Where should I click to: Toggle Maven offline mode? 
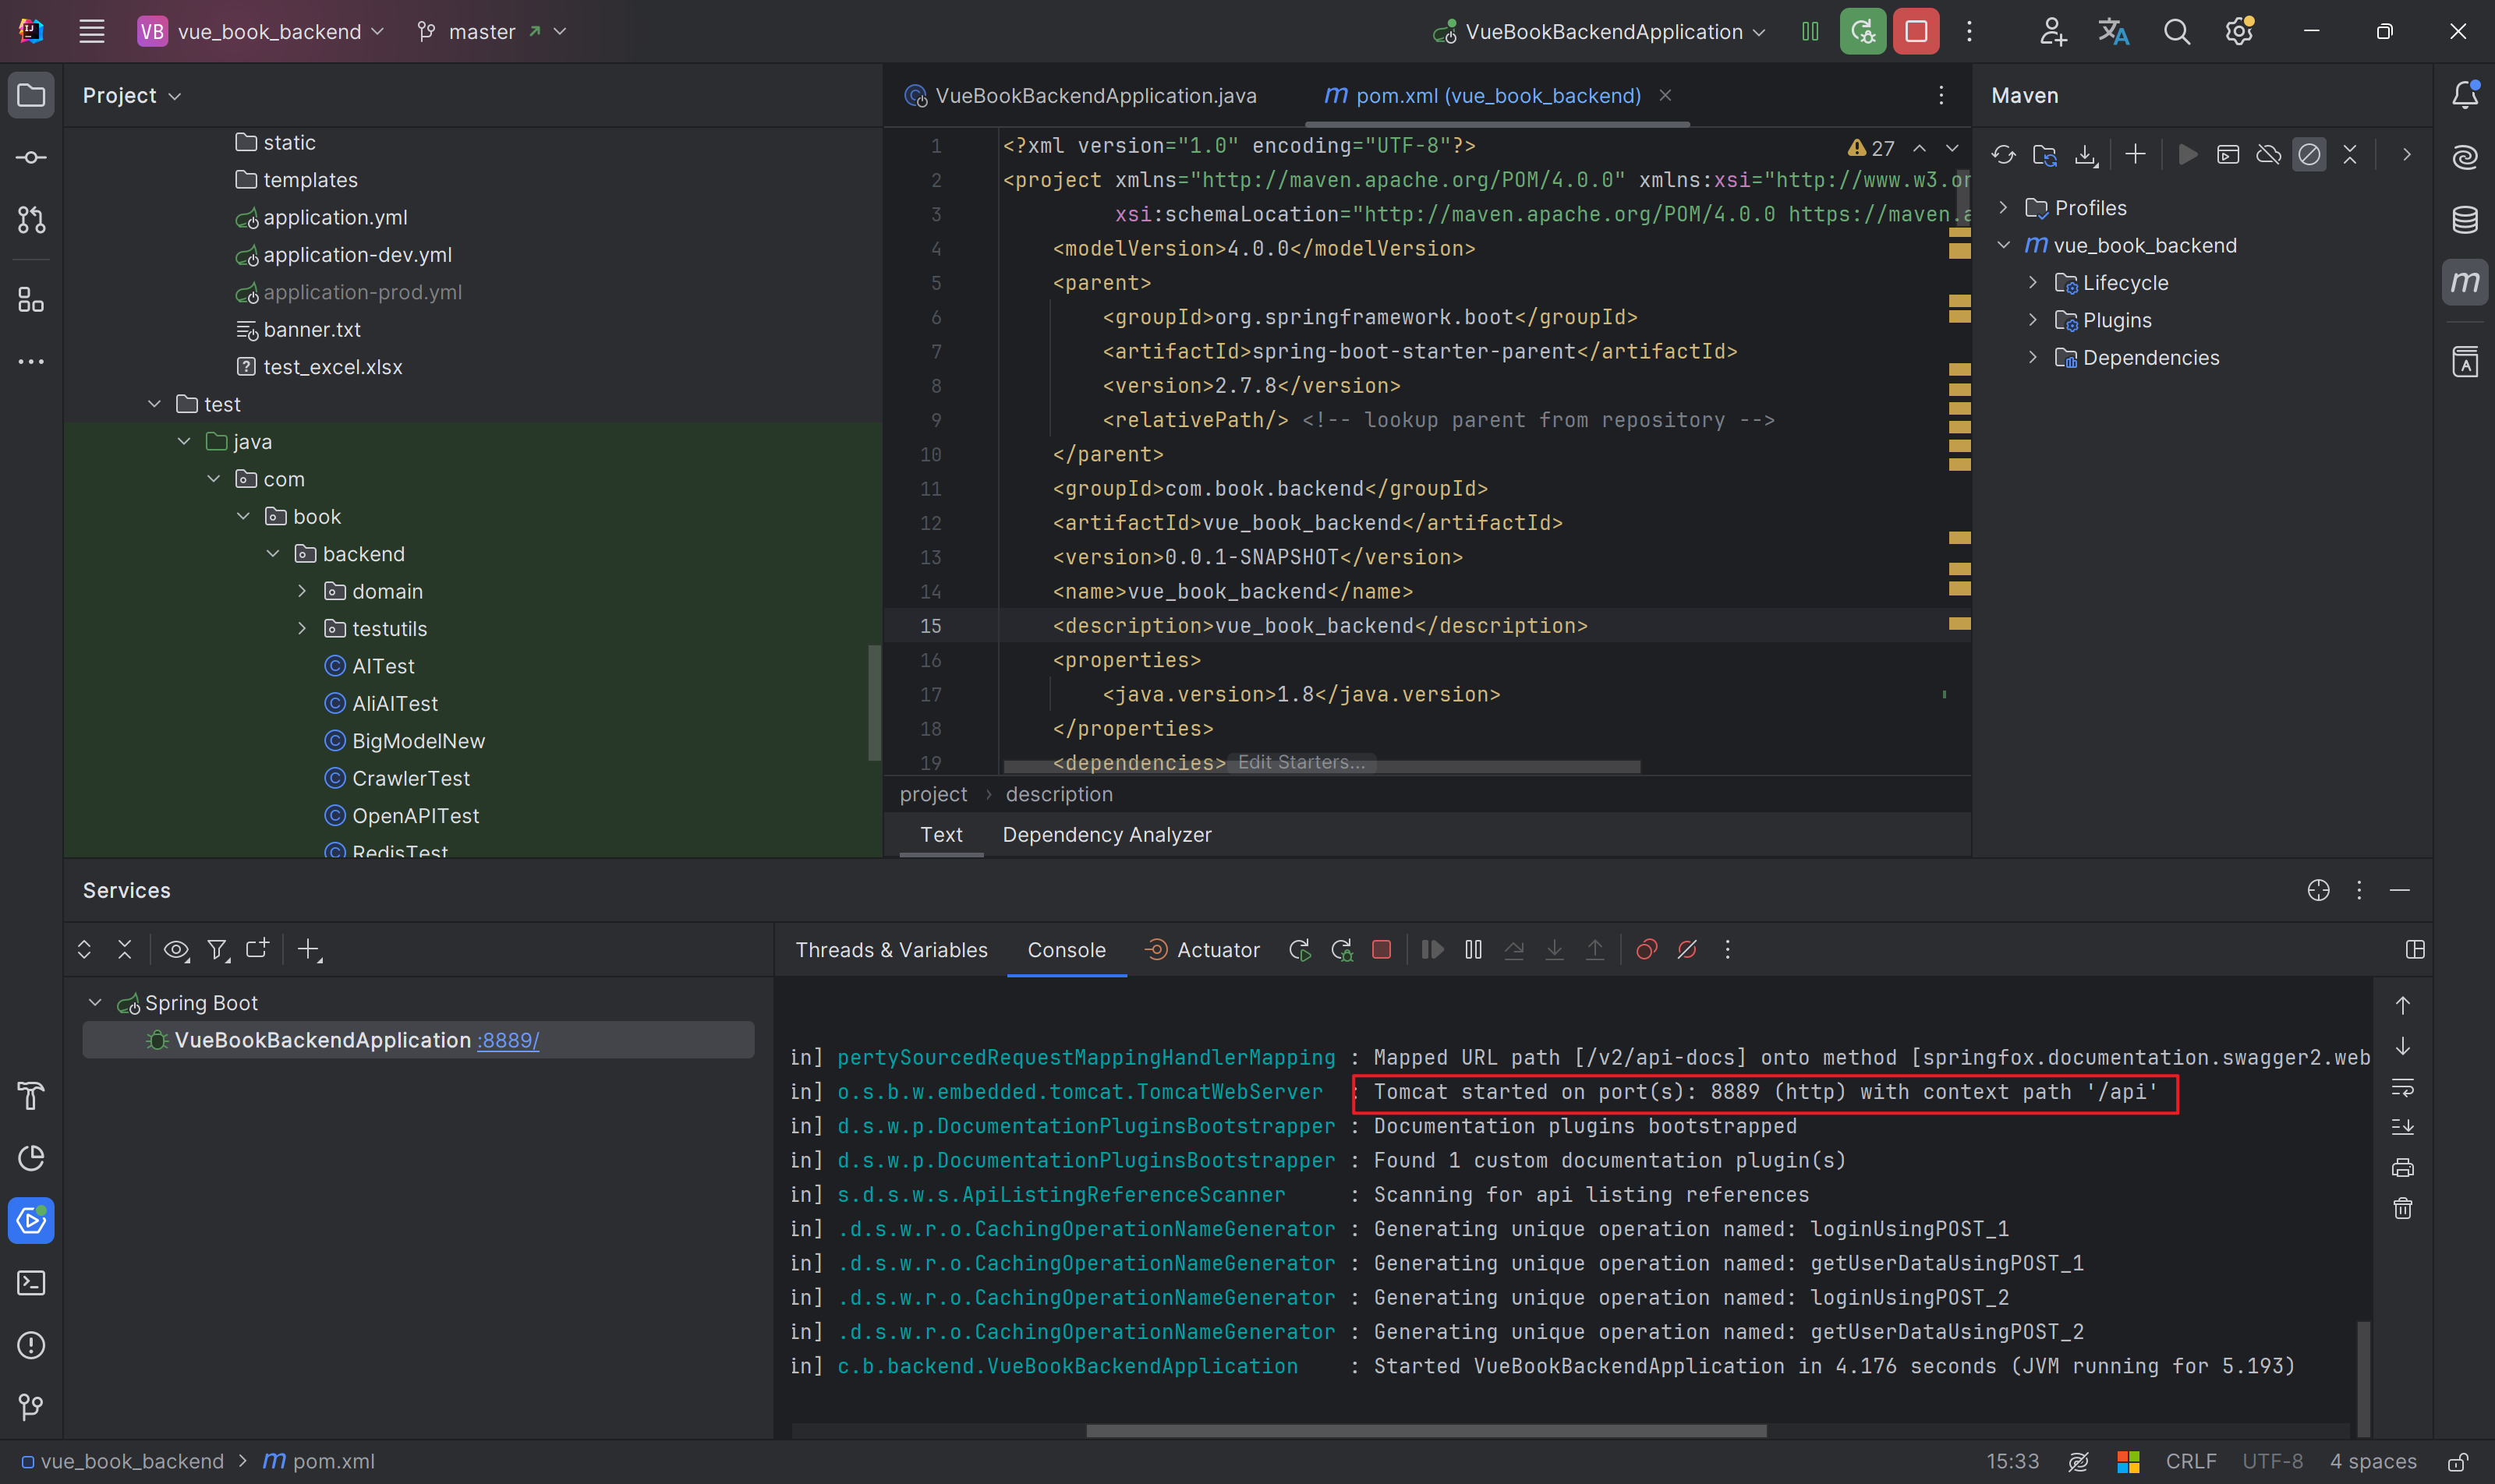click(x=2268, y=154)
